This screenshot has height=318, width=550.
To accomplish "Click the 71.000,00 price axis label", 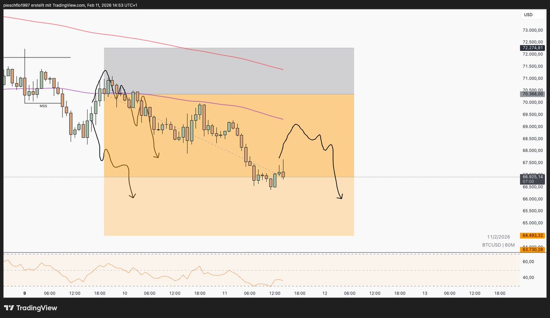I will (533, 78).
